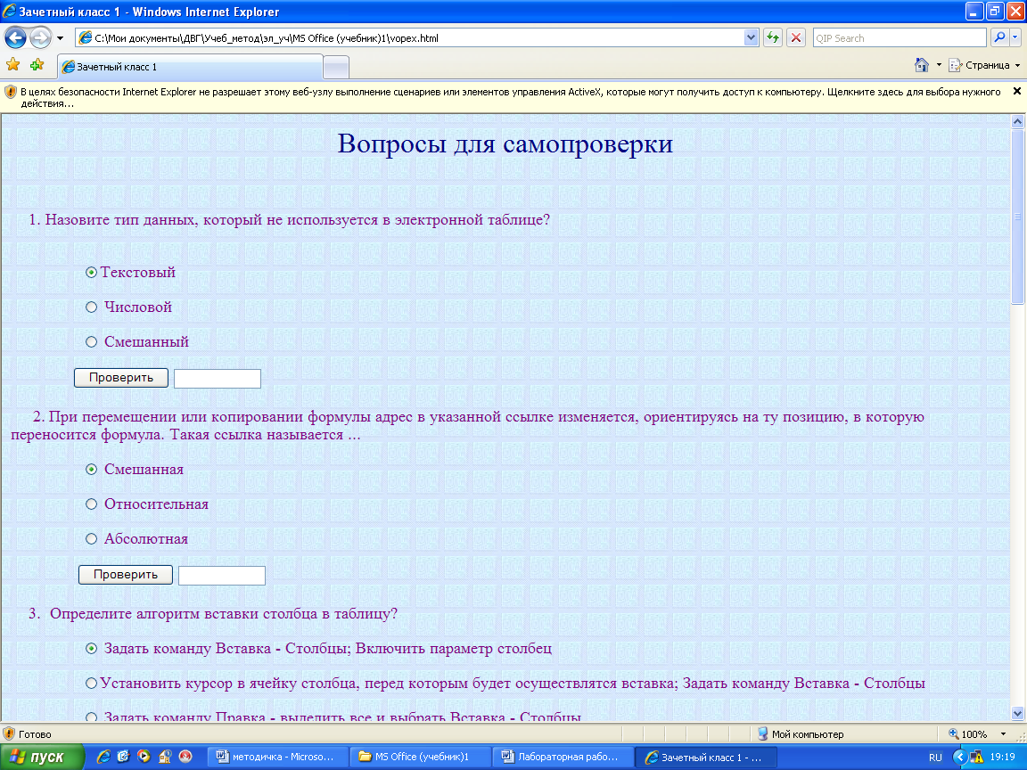
Task: Open Favorites Center star icon
Action: pyautogui.click(x=12, y=65)
